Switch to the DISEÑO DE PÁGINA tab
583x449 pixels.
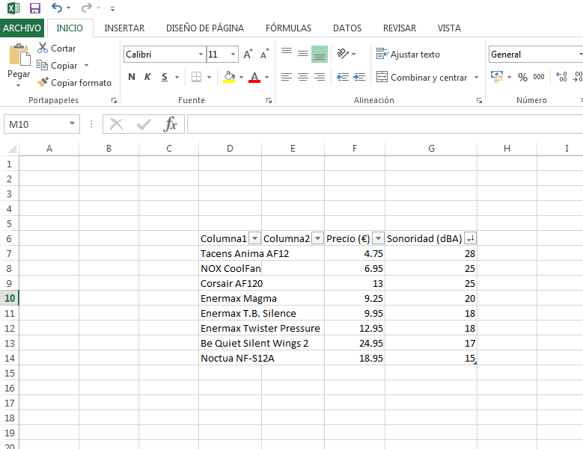pos(205,28)
